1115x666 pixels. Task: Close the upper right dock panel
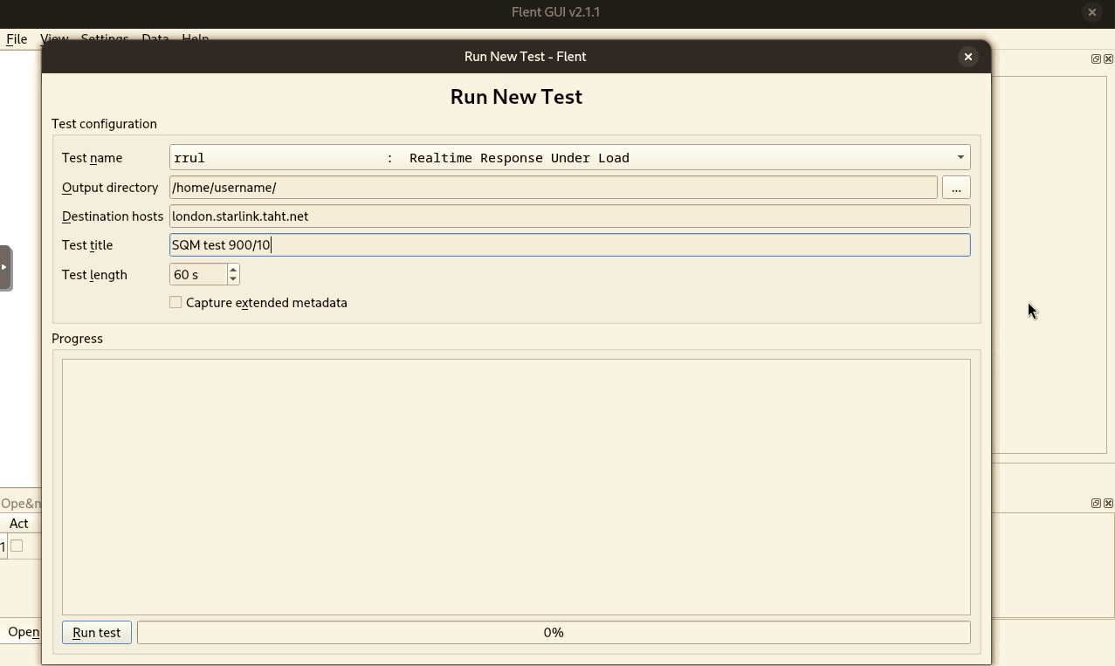pyautogui.click(x=1108, y=58)
